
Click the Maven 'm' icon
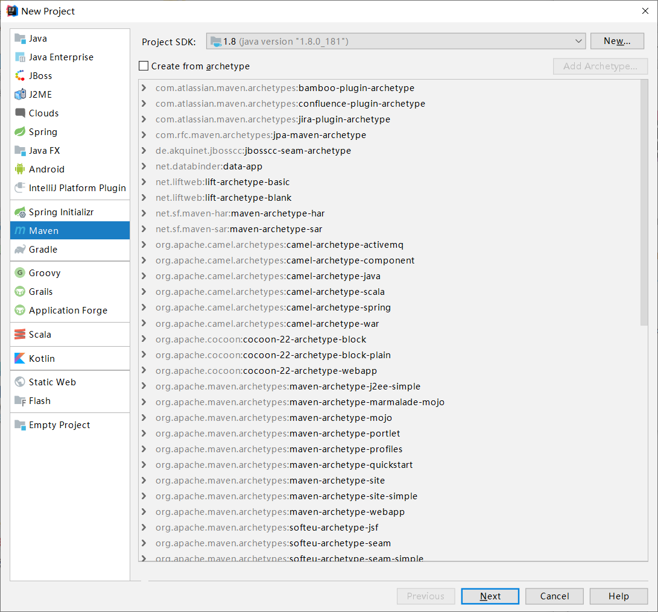click(20, 231)
